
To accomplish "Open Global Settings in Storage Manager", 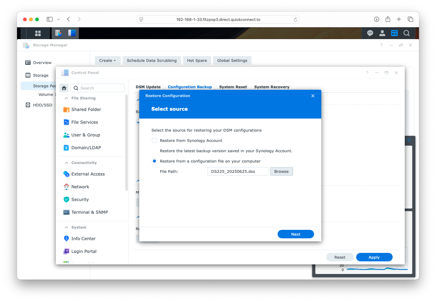I will [x=232, y=60].
